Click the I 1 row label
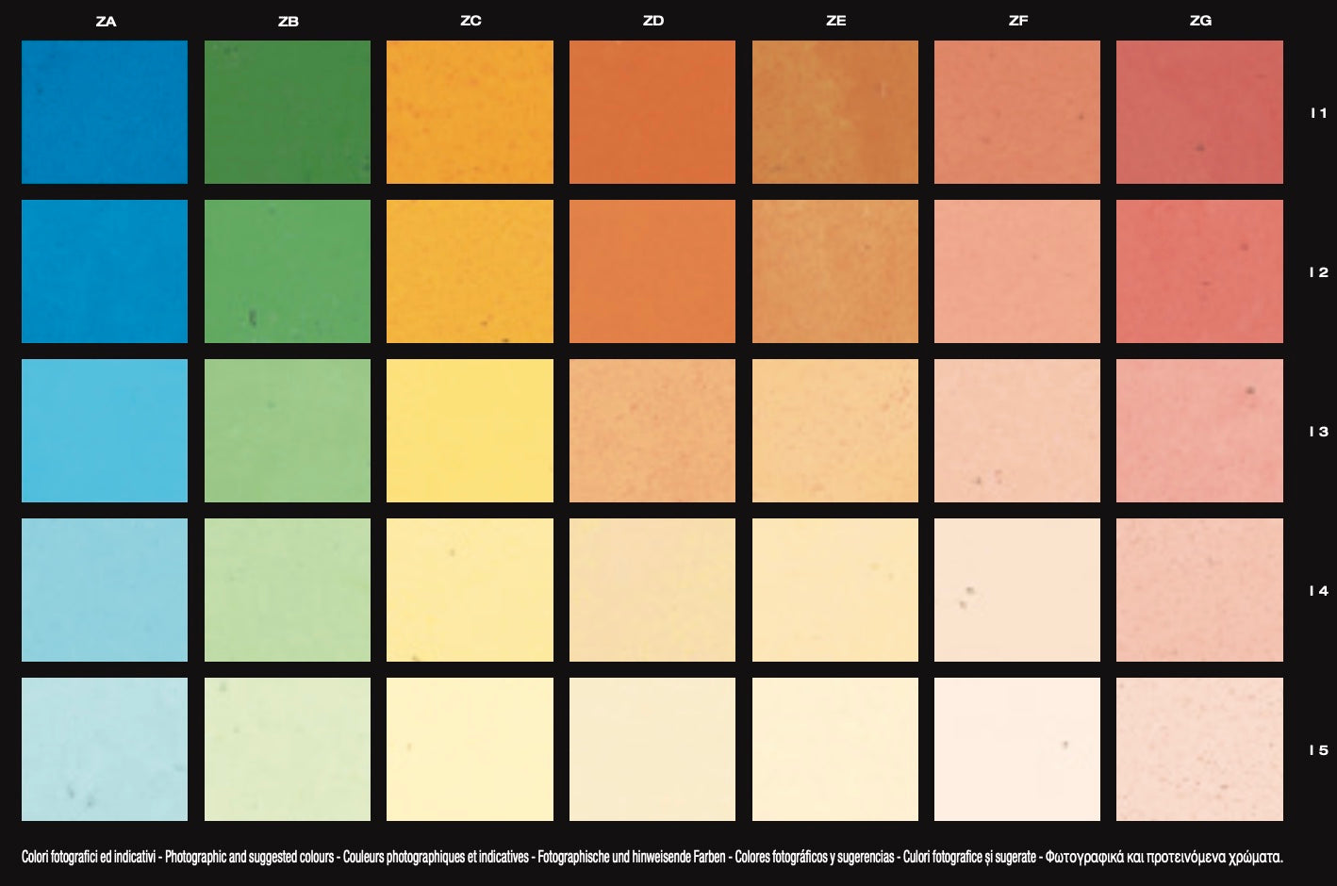The width and height of the screenshot is (1337, 886). 1318,113
